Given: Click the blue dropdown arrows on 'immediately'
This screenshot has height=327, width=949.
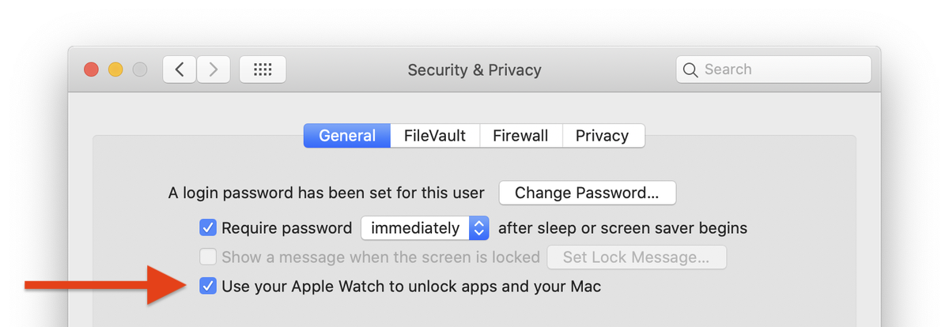Looking at the screenshot, I should tap(479, 228).
